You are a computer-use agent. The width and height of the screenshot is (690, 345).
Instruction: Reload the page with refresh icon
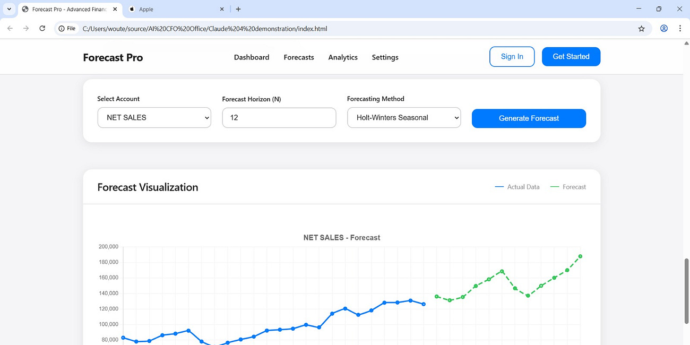42,29
